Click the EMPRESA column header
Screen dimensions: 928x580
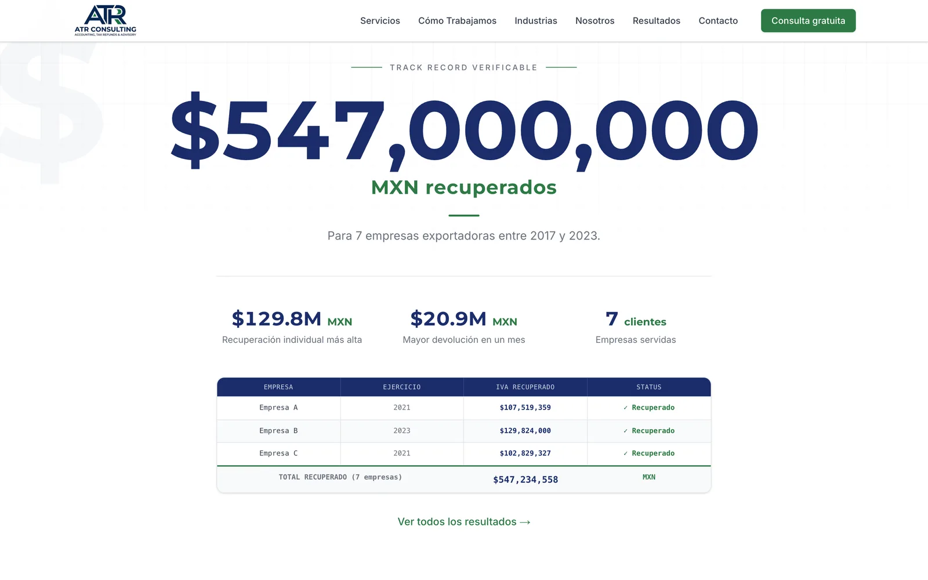pyautogui.click(x=278, y=387)
